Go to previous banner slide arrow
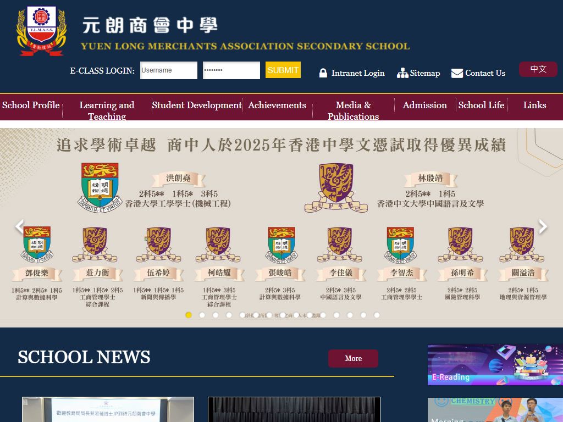Screen dimensions: 563x422 (19, 226)
